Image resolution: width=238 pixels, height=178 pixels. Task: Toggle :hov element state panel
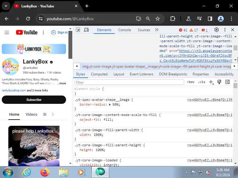[x=190, y=82]
